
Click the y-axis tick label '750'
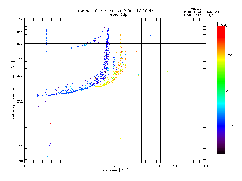click(x=20, y=19)
